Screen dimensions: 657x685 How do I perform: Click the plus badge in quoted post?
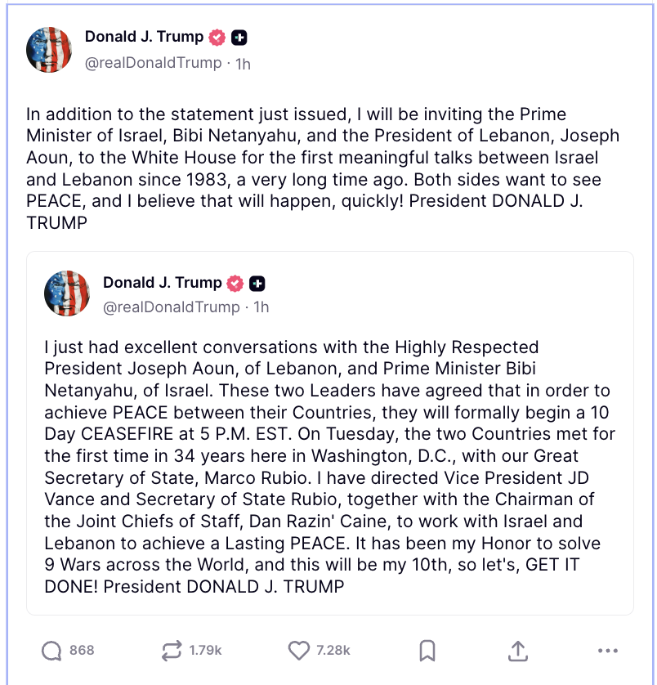[257, 284]
